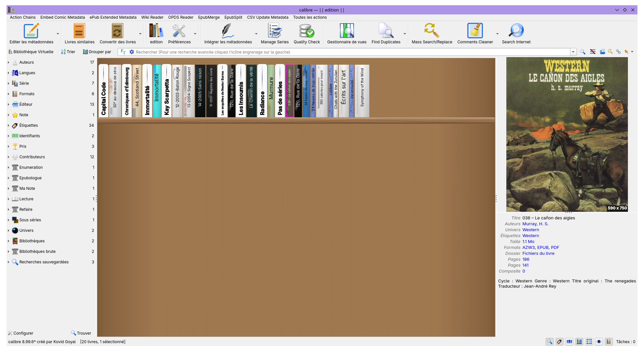Toggle the eye quick view button
The height and width of the screenshot is (354, 644).
coord(599,342)
